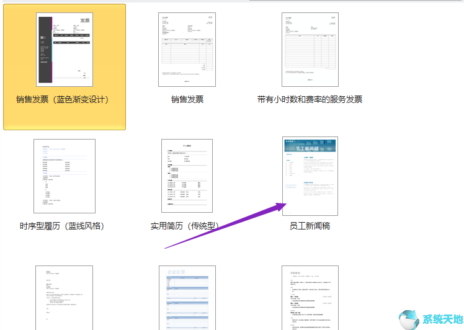Click the label 销售发票 under the second thumbnail
This screenshot has width=464, height=330.
pyautogui.click(x=187, y=99)
